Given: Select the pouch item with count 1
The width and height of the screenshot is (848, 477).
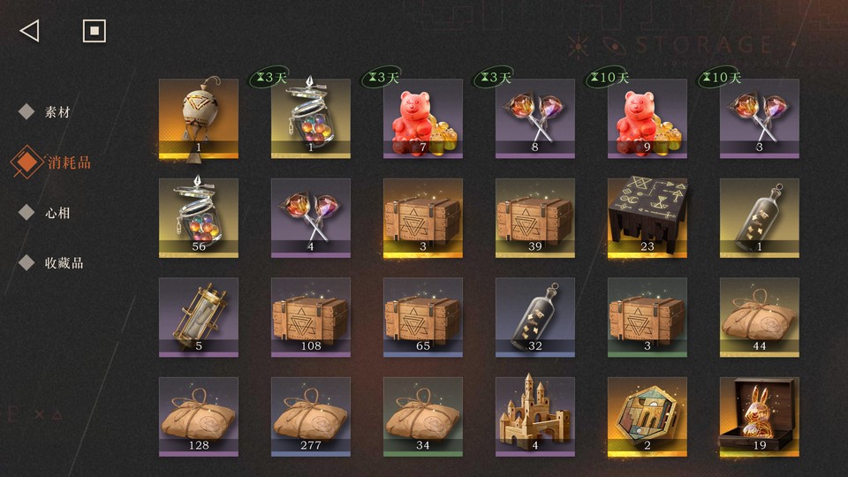Looking at the screenshot, I should tap(199, 119).
